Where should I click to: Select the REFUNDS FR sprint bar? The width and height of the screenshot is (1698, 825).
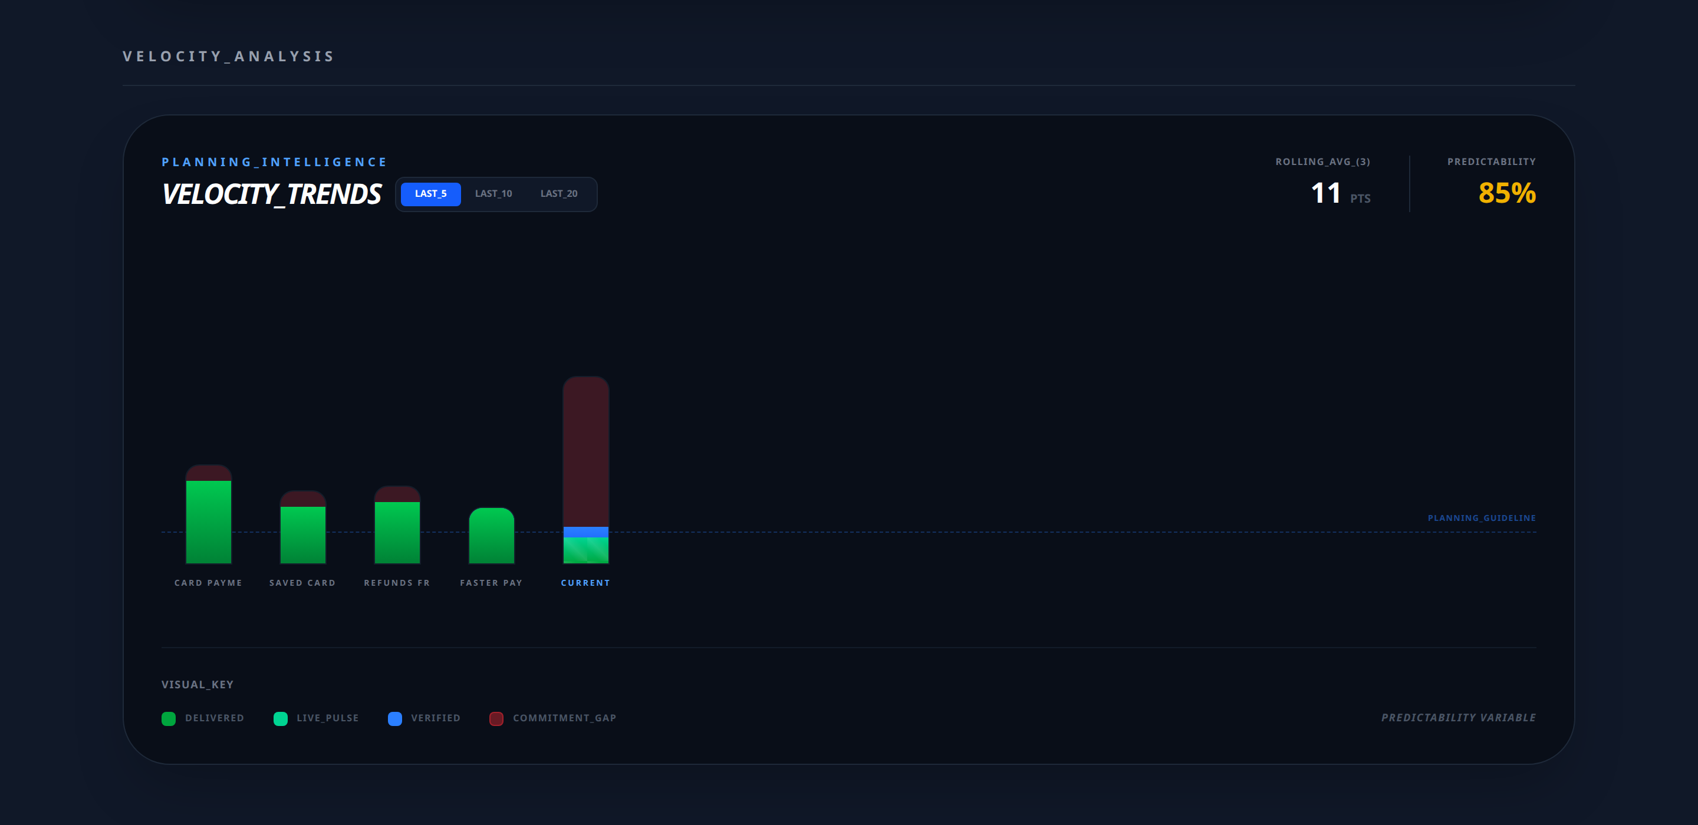[397, 525]
